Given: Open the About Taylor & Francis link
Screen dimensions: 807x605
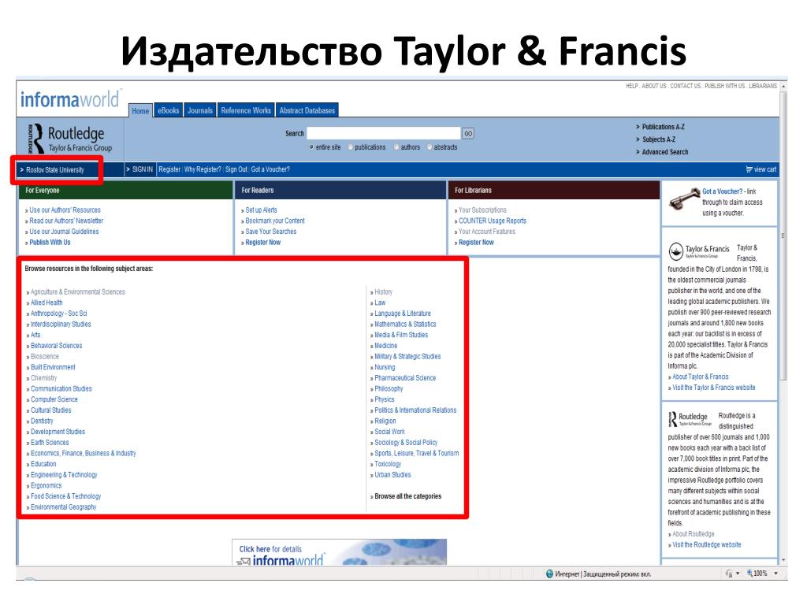Looking at the screenshot, I should [x=700, y=377].
